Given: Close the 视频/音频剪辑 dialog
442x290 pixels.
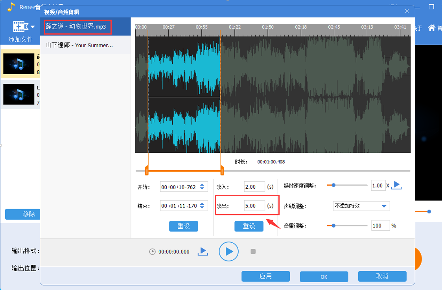Looking at the screenshot, I should click(407, 11).
